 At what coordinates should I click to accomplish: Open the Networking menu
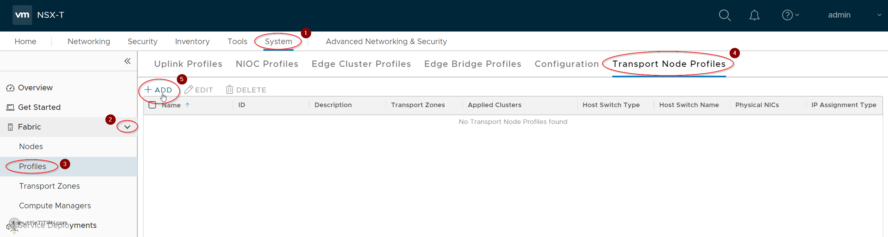pyautogui.click(x=89, y=41)
